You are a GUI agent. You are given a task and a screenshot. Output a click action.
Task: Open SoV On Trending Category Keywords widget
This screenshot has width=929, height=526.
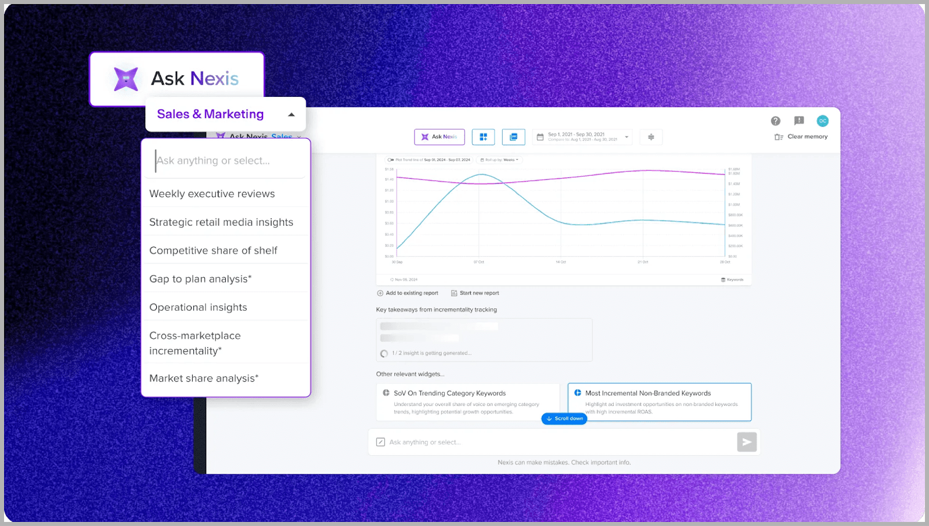468,401
